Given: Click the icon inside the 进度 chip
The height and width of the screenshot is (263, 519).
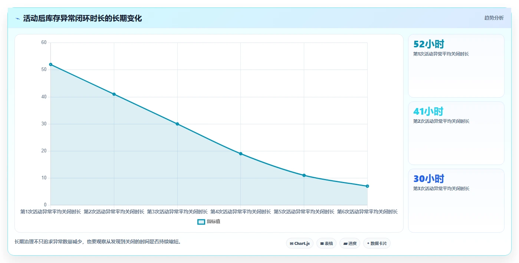Looking at the screenshot, I should [345, 243].
